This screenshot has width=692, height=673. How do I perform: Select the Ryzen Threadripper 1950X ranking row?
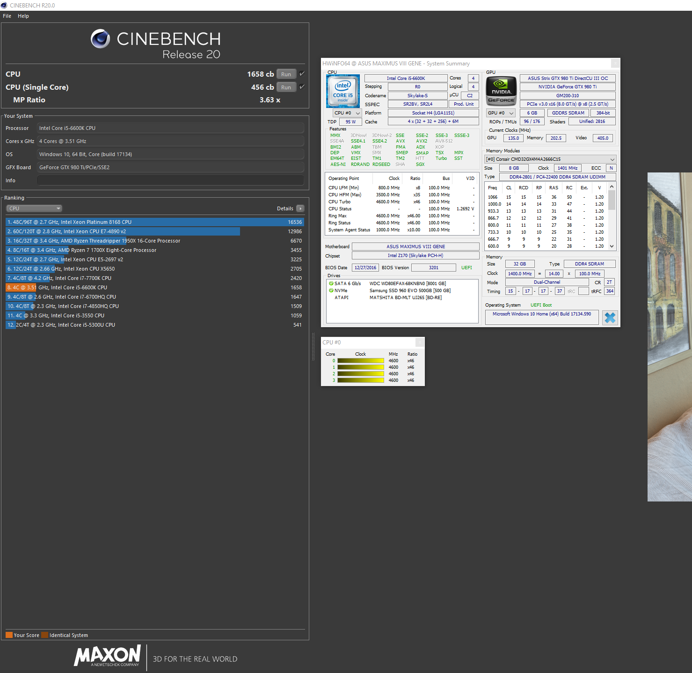pyautogui.click(x=155, y=241)
